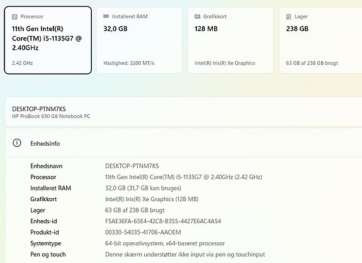Image resolution: width=362 pixels, height=263 pixels.
Task: Open the Grafikkort 128 MB card
Action: (x=230, y=40)
